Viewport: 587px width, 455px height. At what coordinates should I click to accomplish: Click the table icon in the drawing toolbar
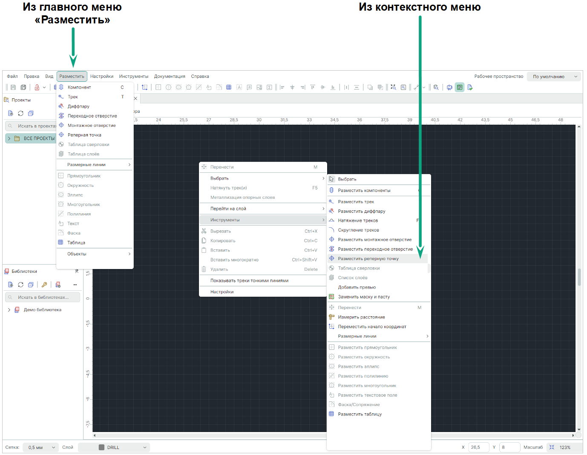tap(229, 87)
